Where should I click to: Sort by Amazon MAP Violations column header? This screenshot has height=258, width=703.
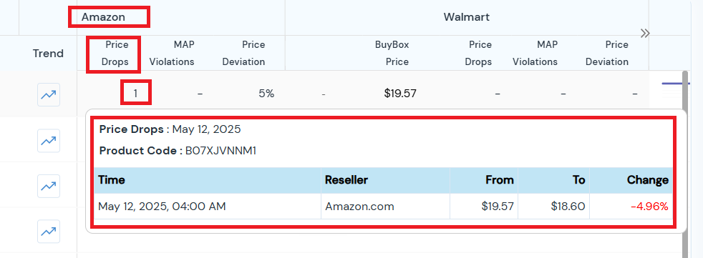(172, 54)
